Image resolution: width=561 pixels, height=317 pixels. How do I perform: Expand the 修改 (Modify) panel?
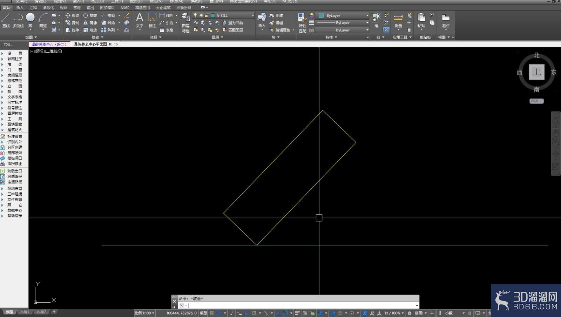click(x=97, y=37)
